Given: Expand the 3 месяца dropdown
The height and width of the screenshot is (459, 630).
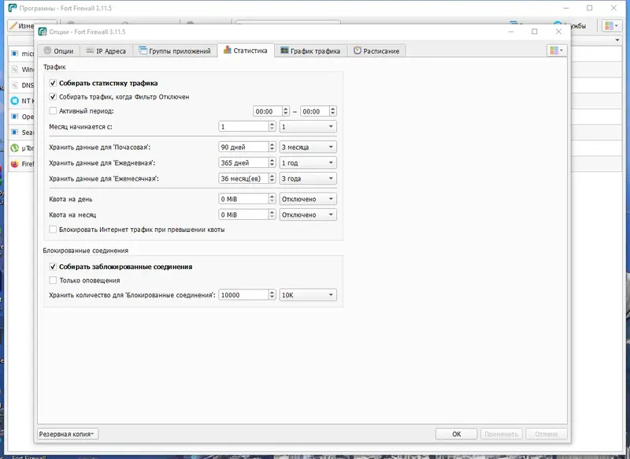Looking at the screenshot, I should (308, 147).
